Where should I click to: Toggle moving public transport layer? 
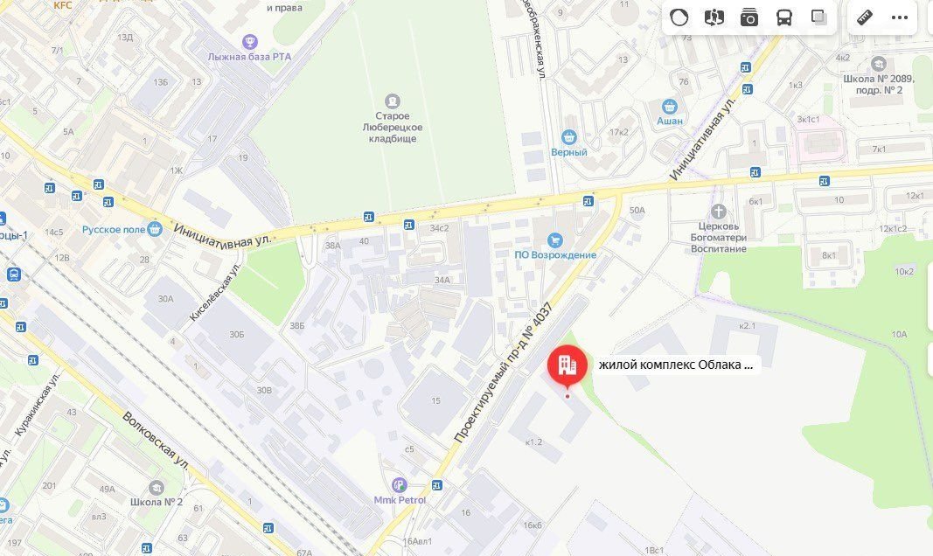pos(784,17)
